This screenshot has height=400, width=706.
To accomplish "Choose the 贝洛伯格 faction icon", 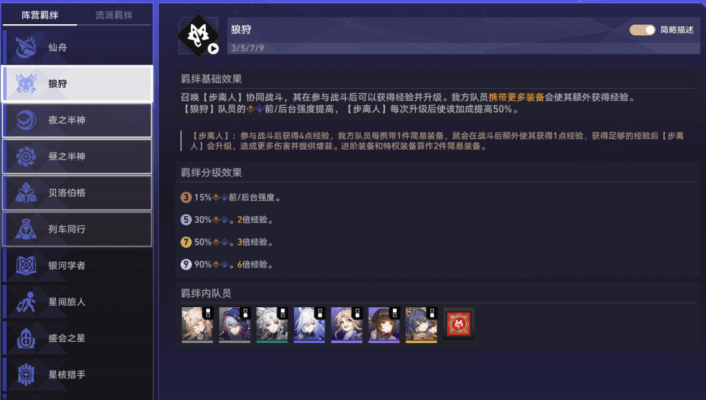I will tap(25, 193).
